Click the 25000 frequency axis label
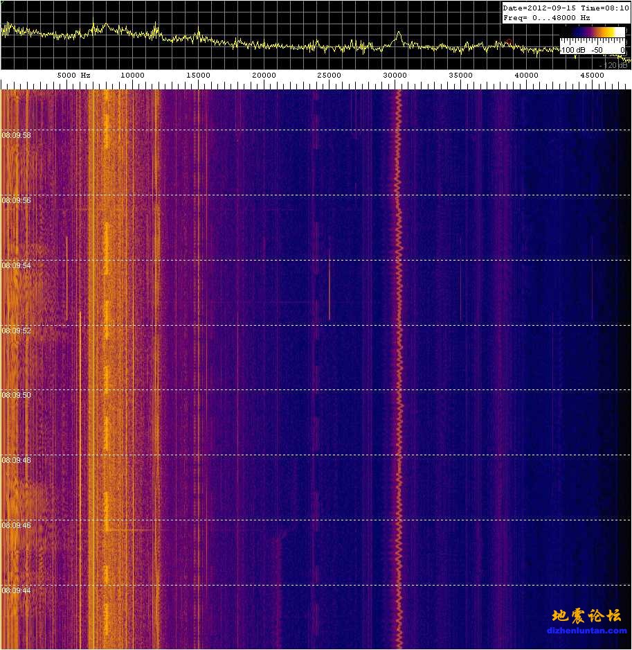Screen dimensions: 632x650 [x=329, y=75]
